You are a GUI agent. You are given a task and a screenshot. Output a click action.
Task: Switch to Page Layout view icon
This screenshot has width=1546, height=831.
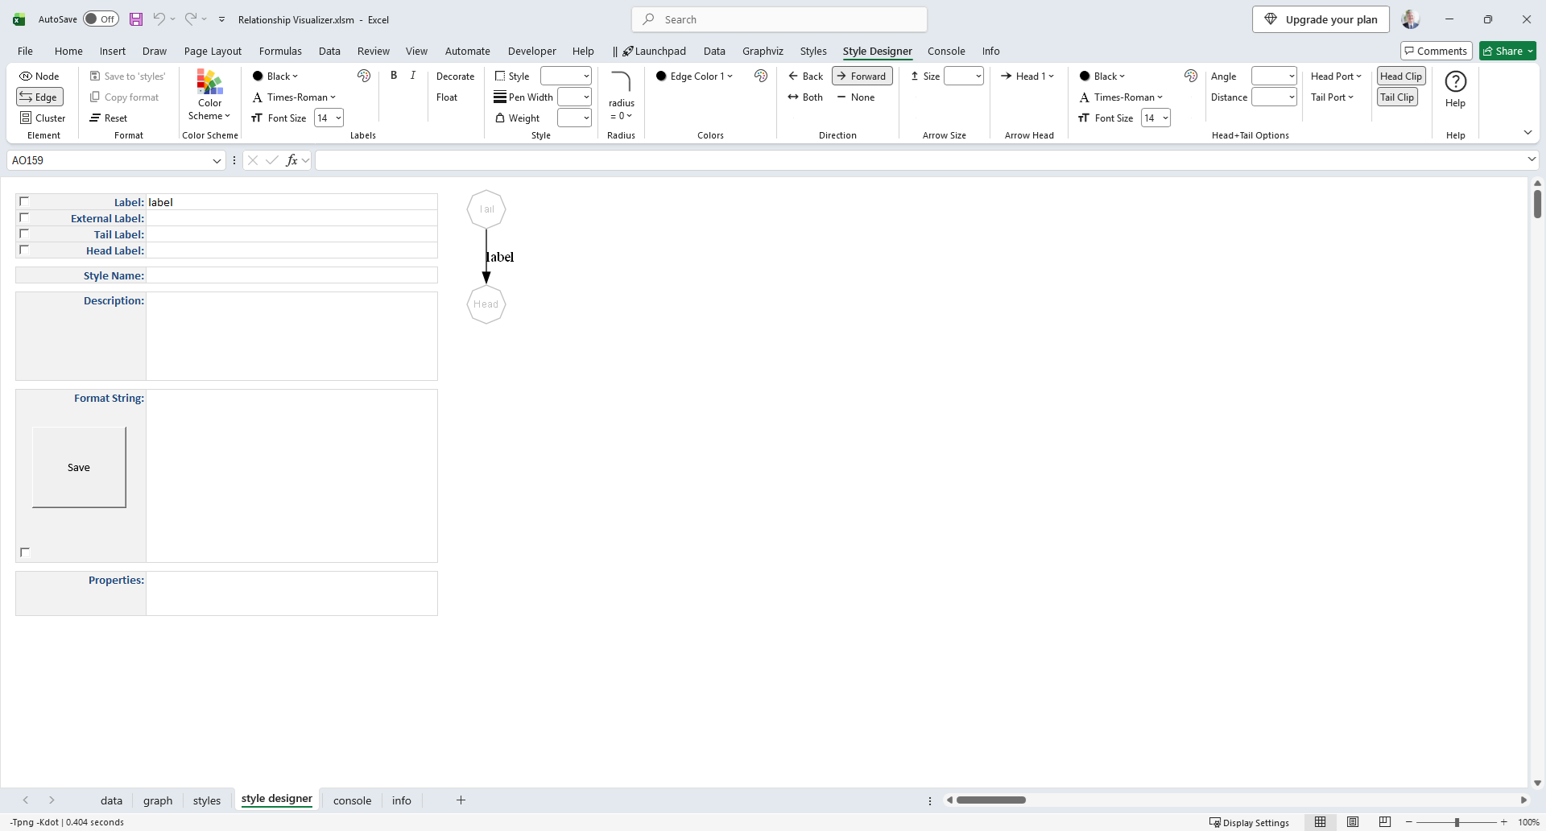coord(1353,822)
